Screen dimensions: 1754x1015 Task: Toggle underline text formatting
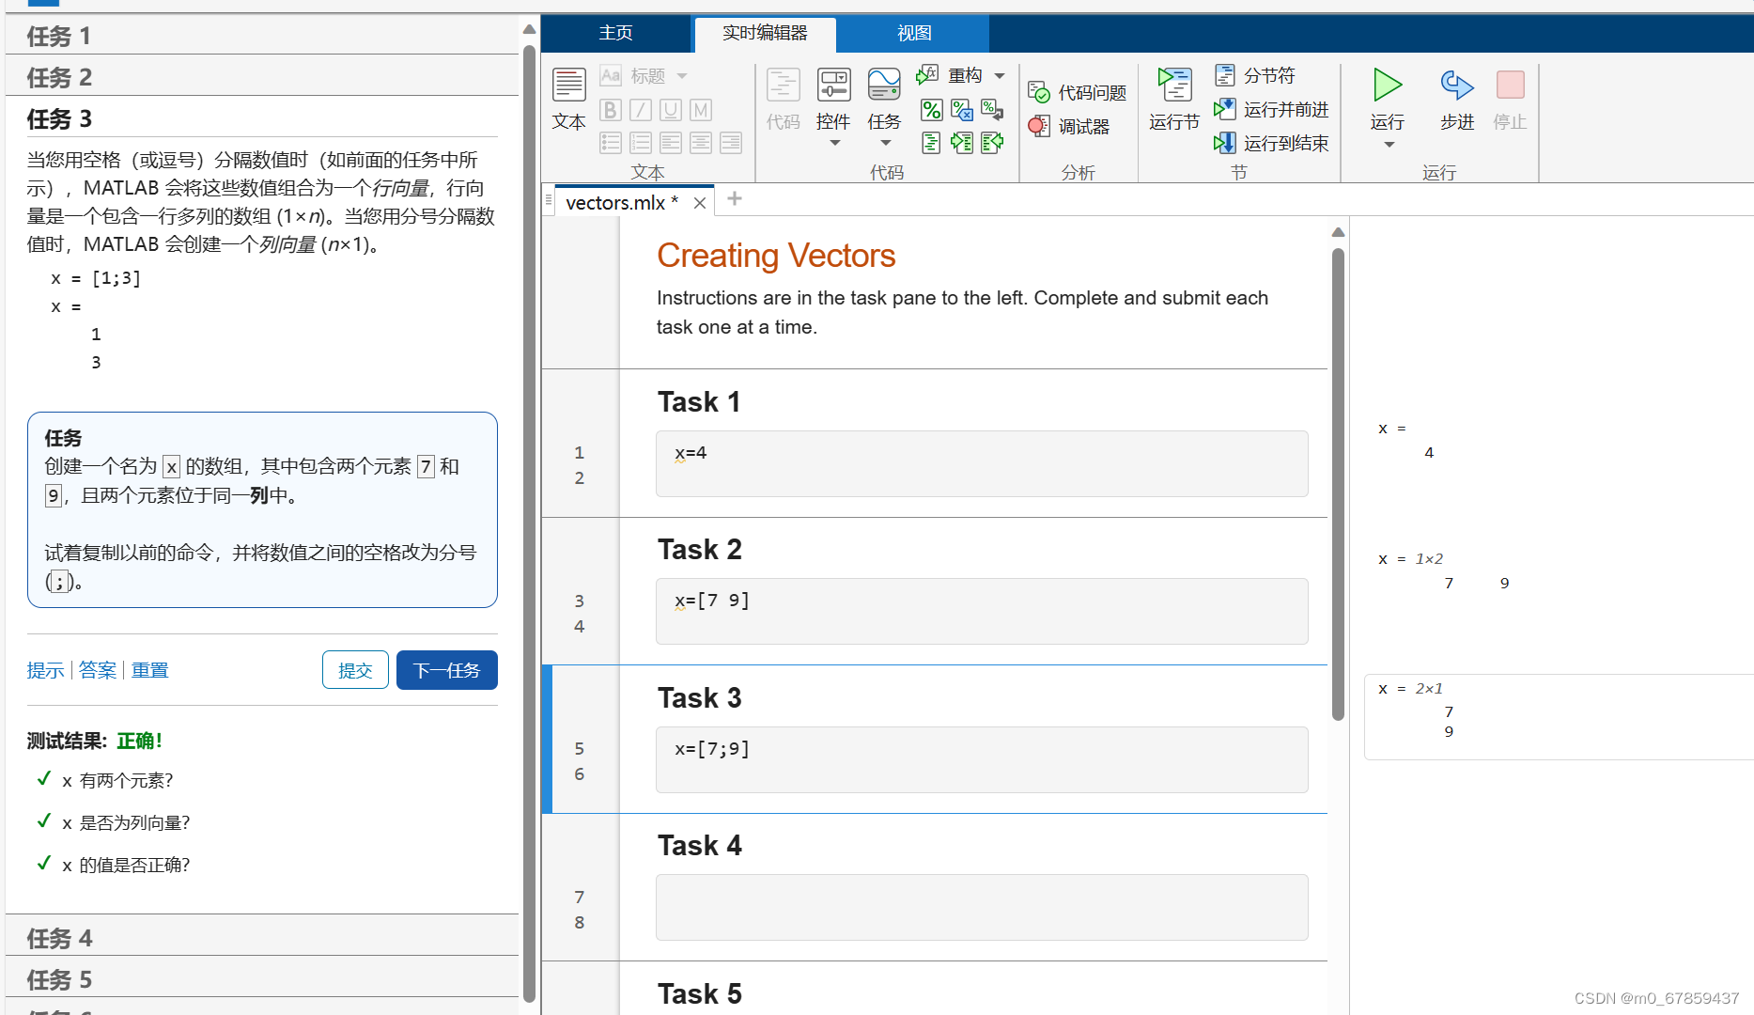point(671,110)
